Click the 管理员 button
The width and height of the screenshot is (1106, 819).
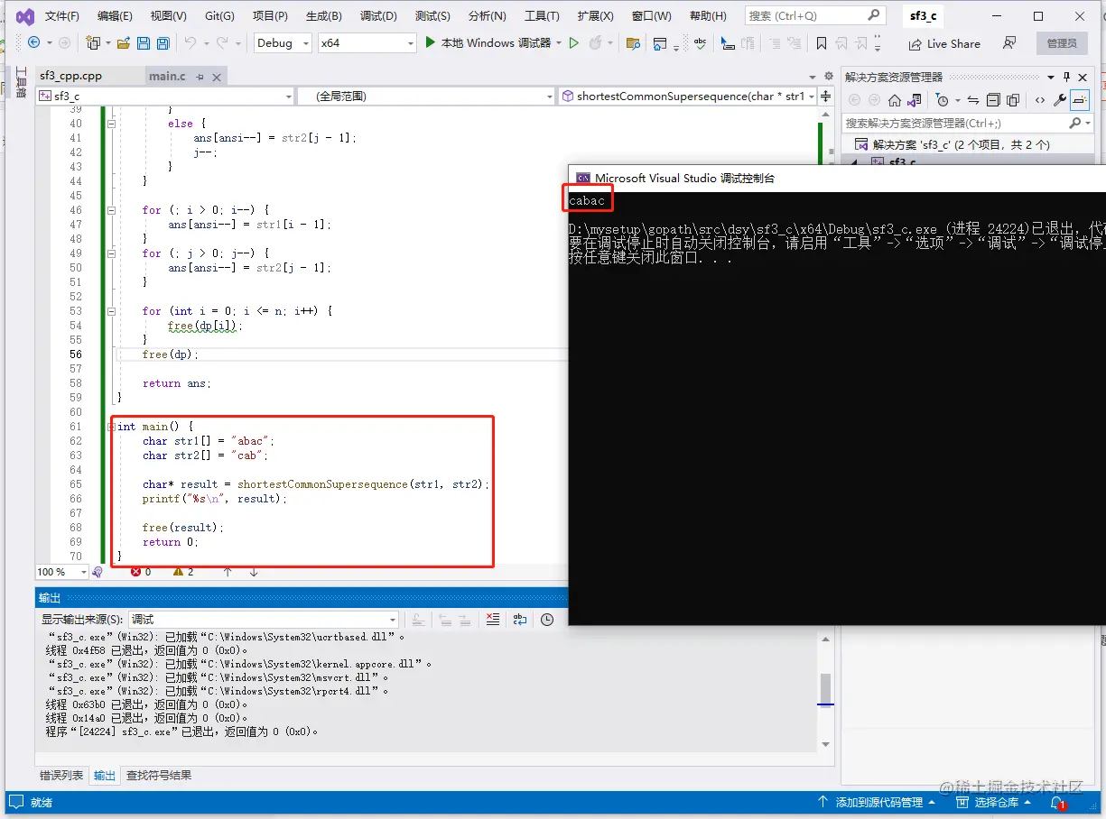pyautogui.click(x=1062, y=42)
